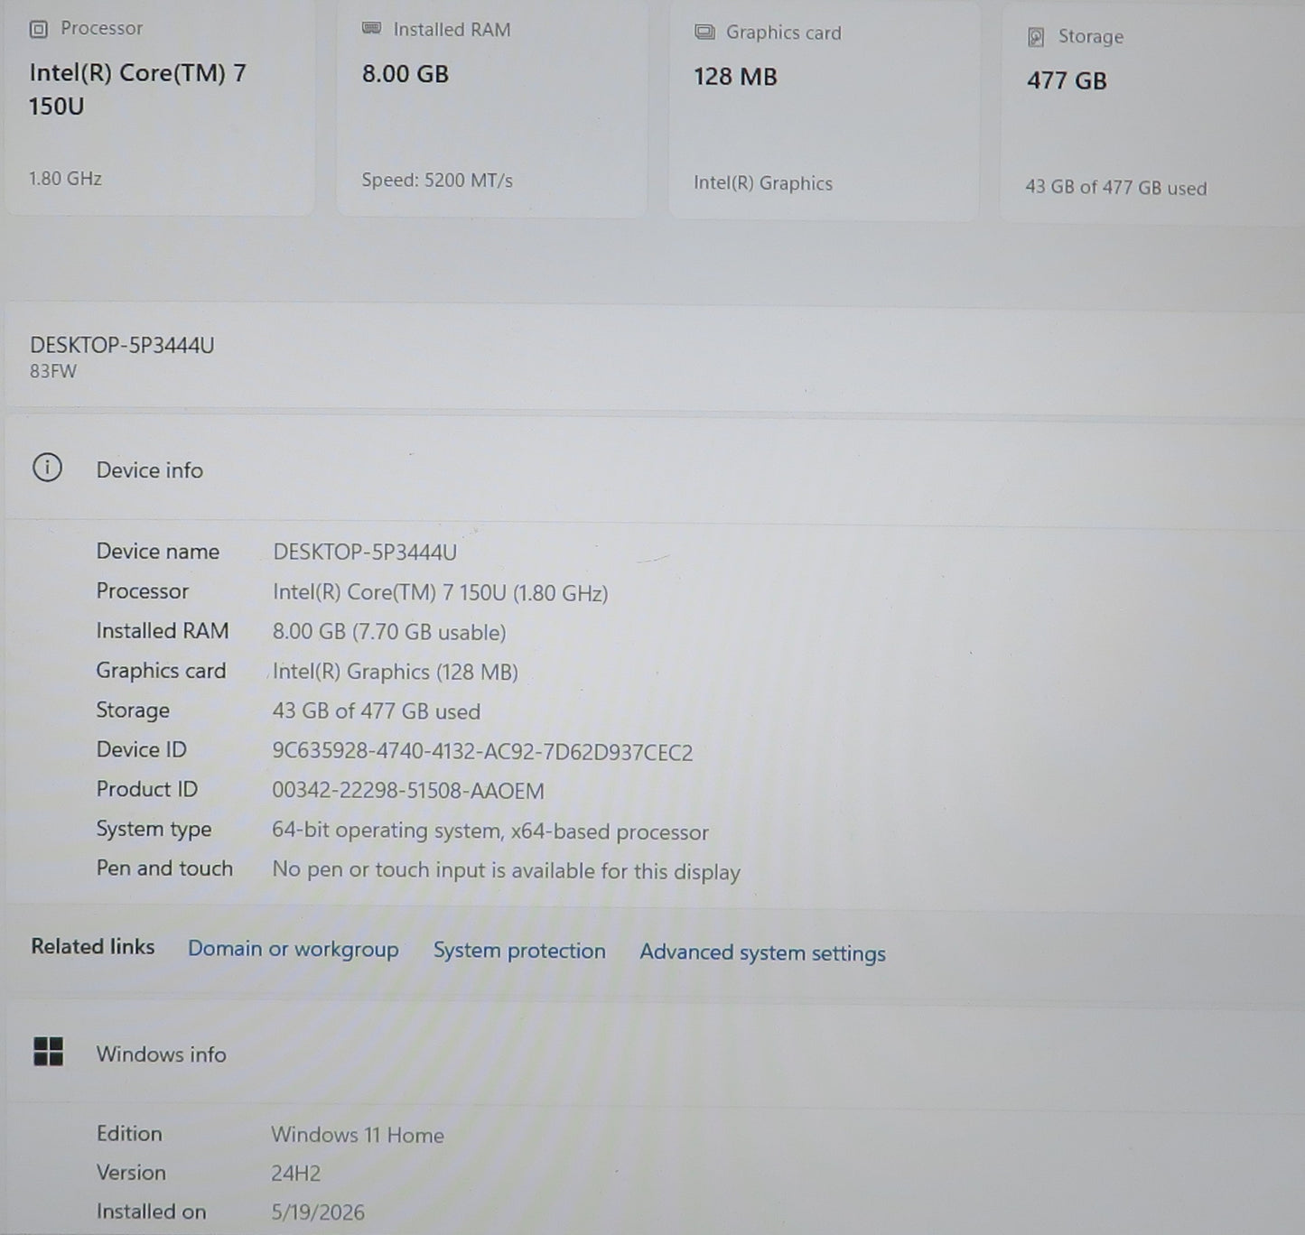Click the Device name value DESKTOP-5P3444U

click(365, 552)
